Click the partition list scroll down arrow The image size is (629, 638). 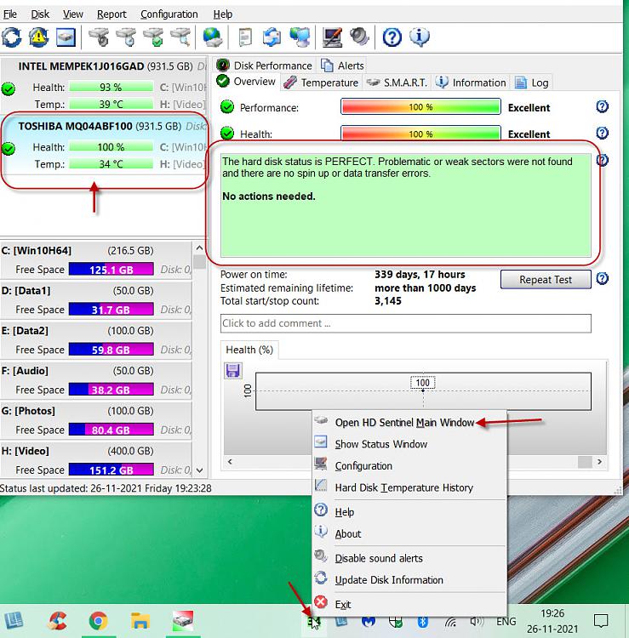coord(200,470)
